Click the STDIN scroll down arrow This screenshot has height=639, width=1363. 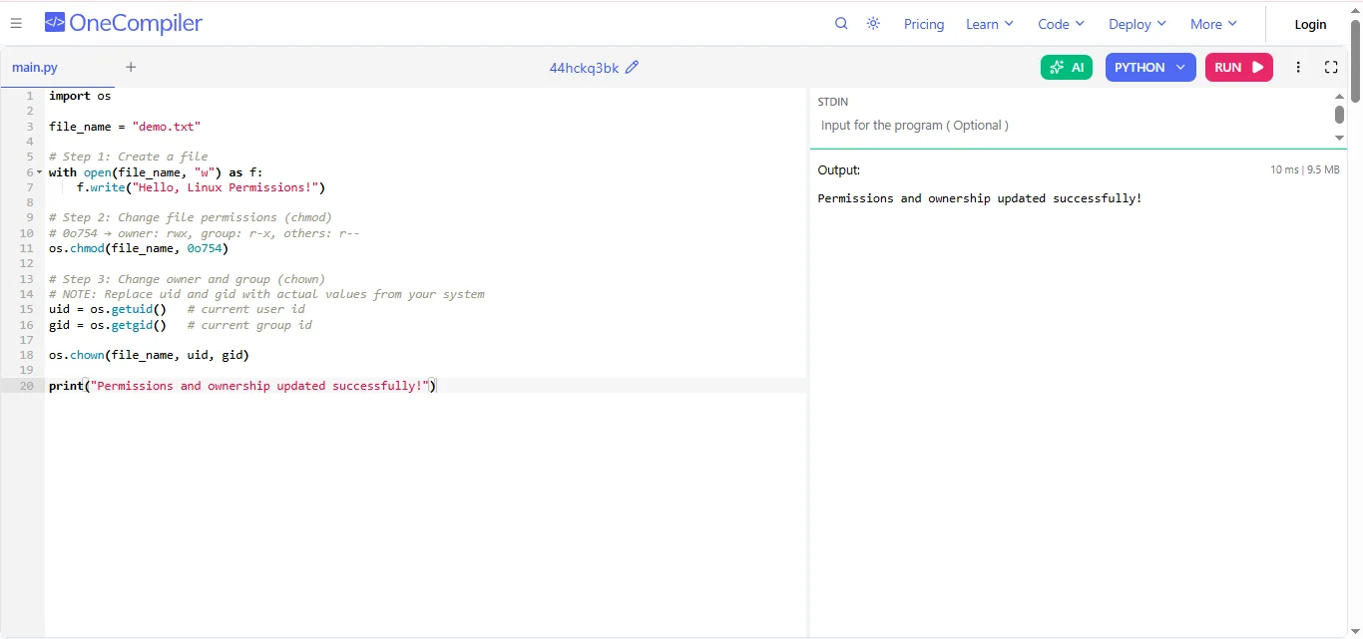[1340, 138]
